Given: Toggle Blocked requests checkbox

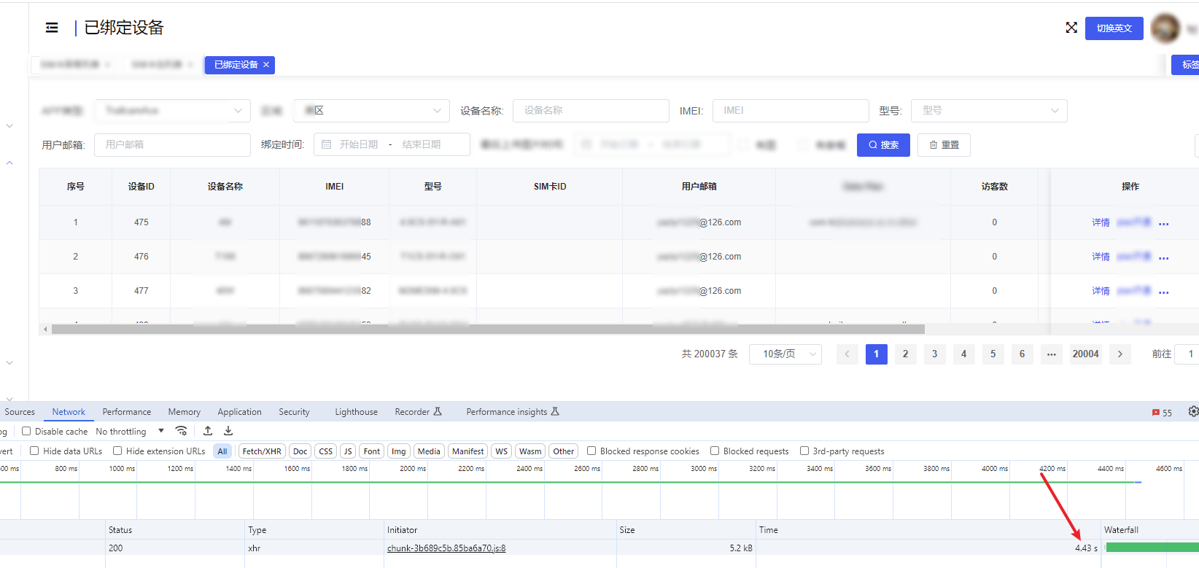Looking at the screenshot, I should (715, 451).
